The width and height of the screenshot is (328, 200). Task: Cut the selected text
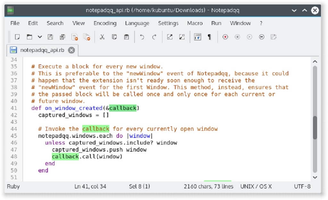[x=102, y=37]
